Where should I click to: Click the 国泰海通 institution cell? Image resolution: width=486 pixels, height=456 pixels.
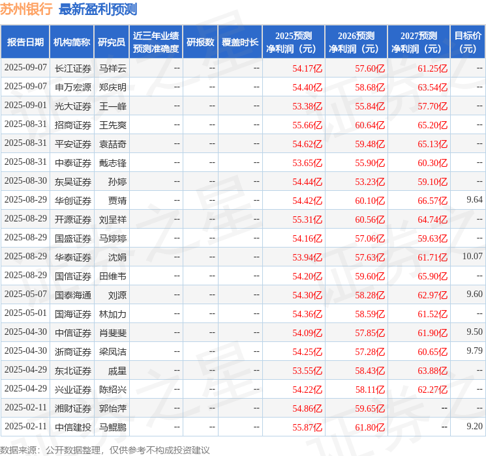tap(73, 294)
